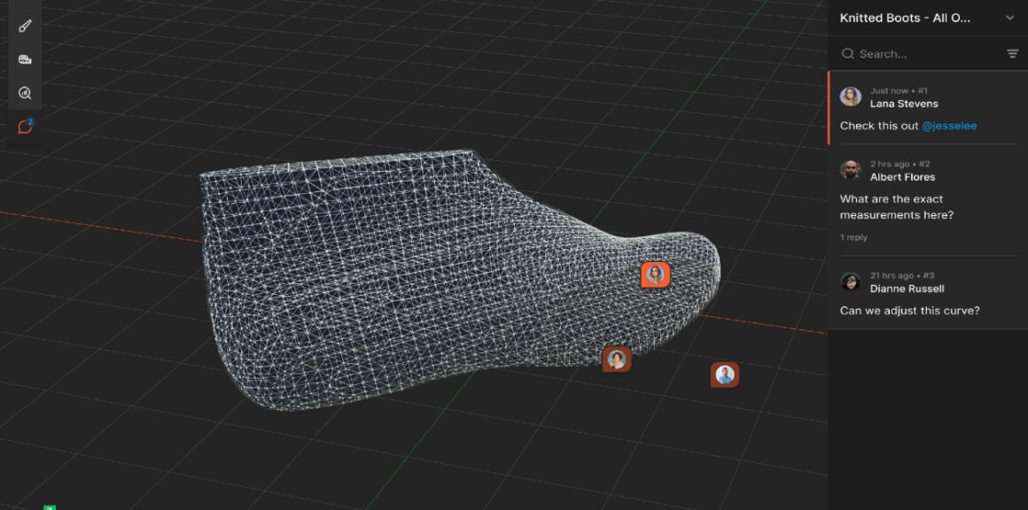Click the magnifying glass search icon

[x=848, y=54]
